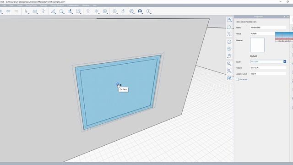
Task: Choose the Measure tool icon
Action: point(35,11)
